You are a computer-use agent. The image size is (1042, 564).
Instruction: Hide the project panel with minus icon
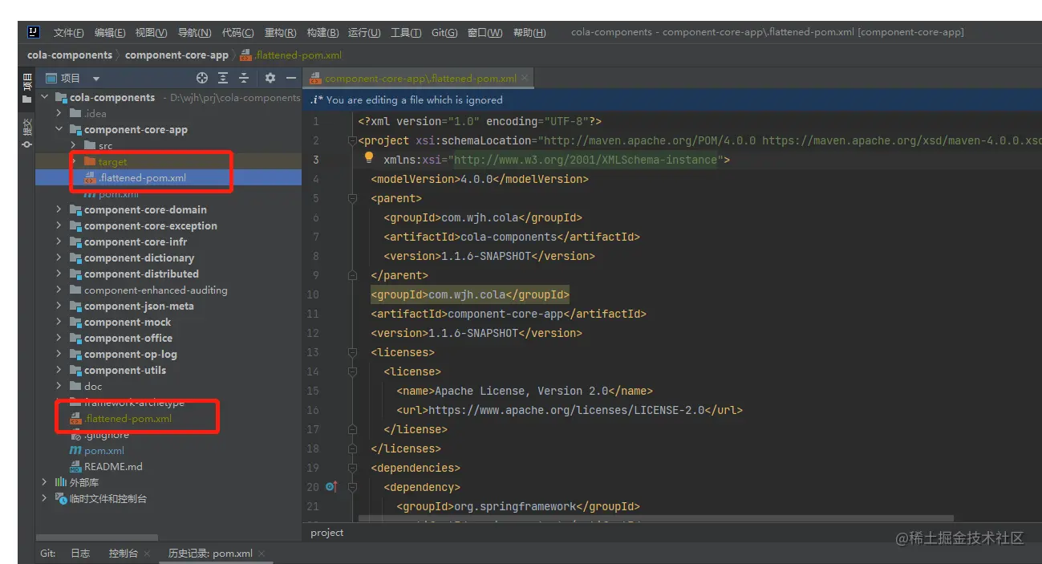coord(291,78)
